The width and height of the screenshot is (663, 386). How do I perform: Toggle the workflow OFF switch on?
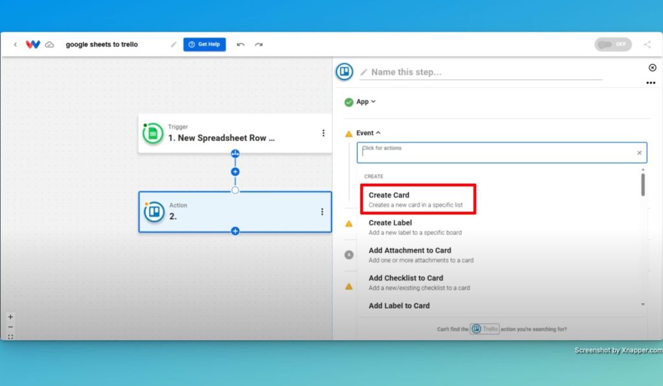click(613, 45)
